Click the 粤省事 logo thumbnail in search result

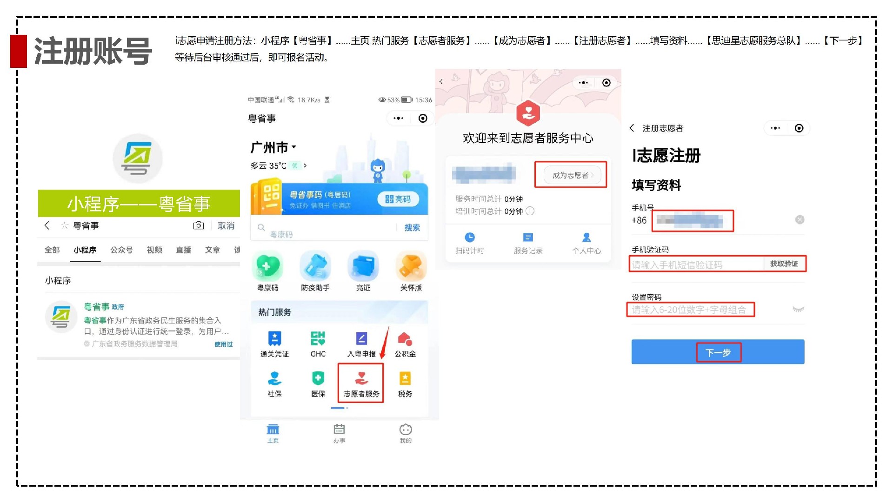coord(61,317)
